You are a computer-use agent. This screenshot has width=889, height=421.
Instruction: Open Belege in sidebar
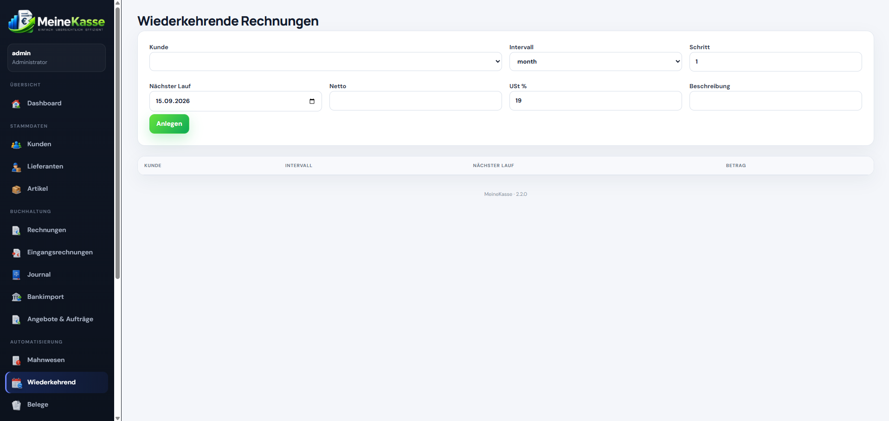57,405
